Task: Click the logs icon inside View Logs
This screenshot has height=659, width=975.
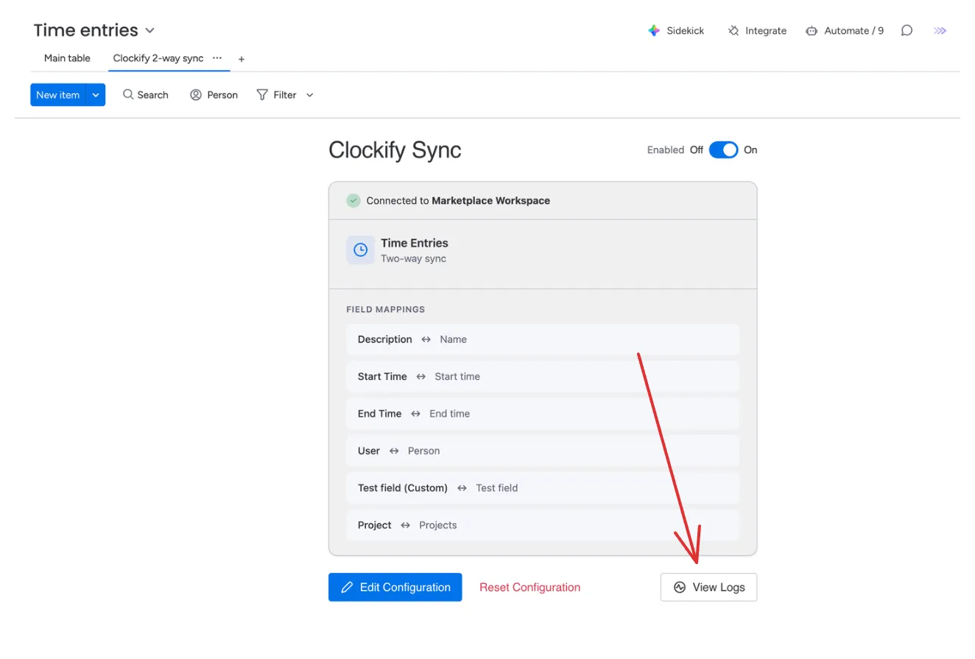Action: (x=678, y=587)
